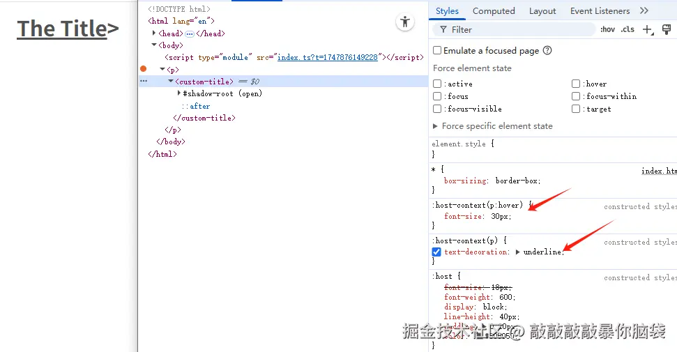
Task: Edit the font-weight 600 value
Action: 504,297
